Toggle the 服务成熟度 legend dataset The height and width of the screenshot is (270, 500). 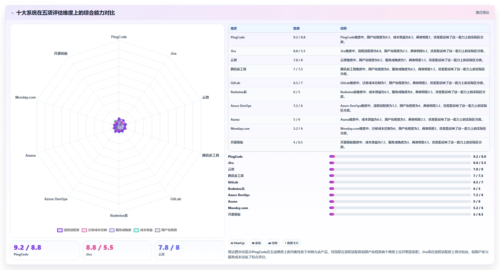click(x=120, y=230)
